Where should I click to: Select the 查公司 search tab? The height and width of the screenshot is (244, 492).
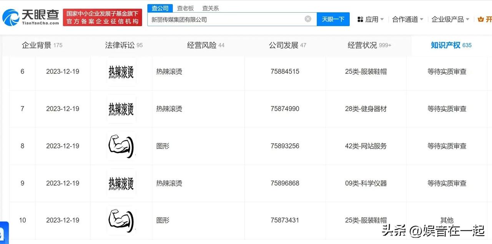click(160, 8)
